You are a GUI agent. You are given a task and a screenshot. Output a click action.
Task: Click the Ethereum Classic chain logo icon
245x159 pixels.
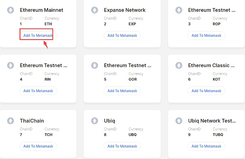179,65
